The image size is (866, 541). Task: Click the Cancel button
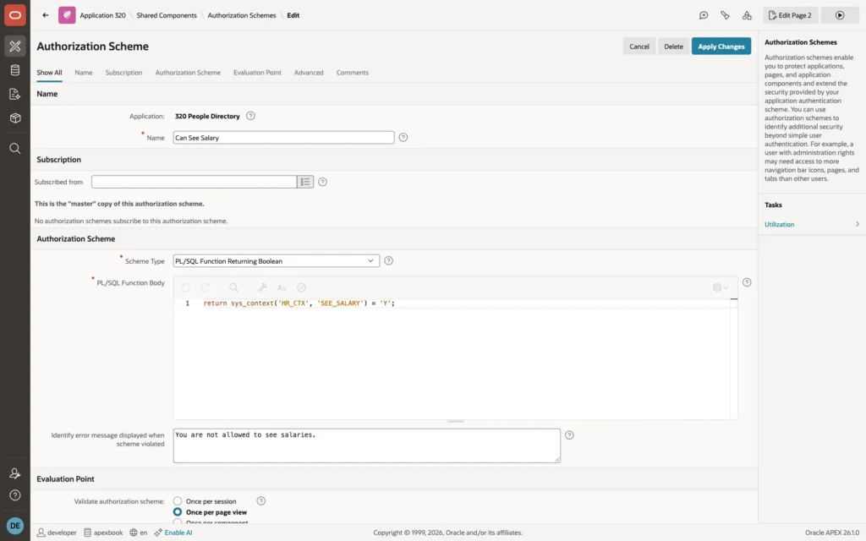coord(639,46)
